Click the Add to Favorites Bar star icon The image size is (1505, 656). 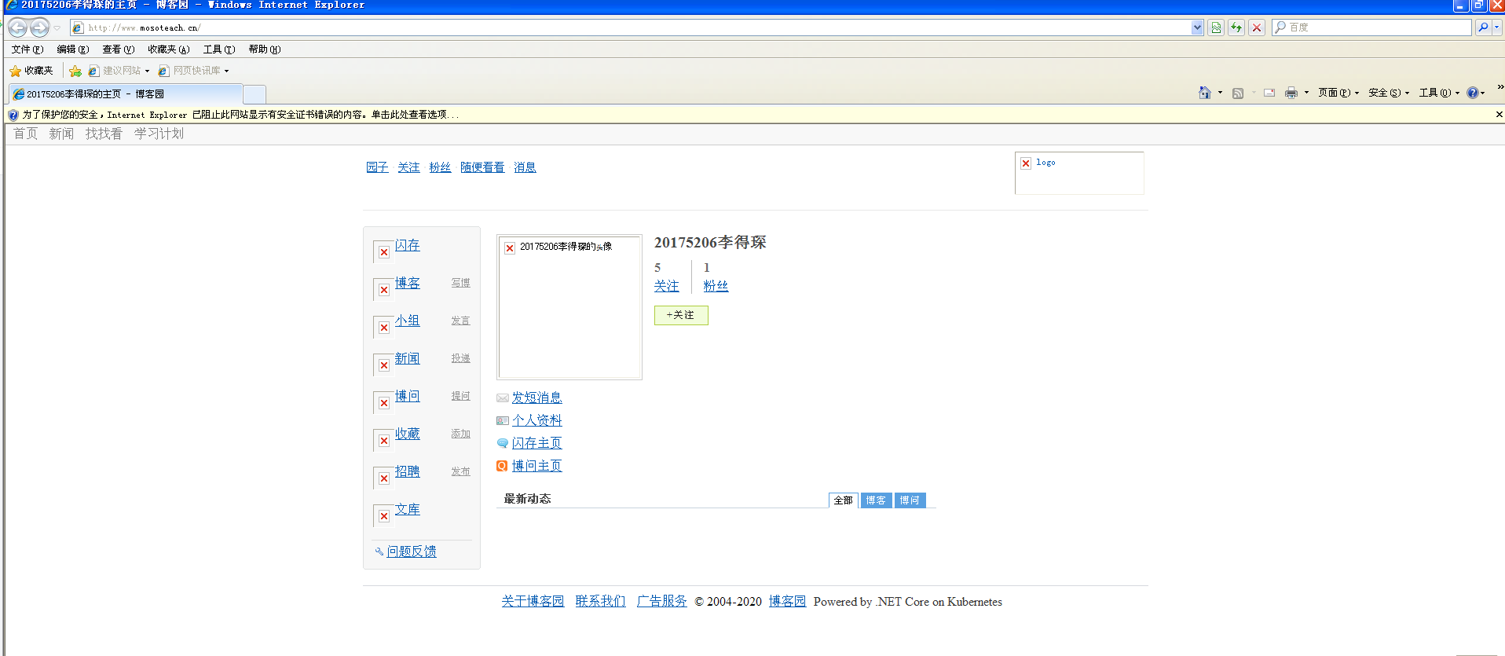(75, 71)
